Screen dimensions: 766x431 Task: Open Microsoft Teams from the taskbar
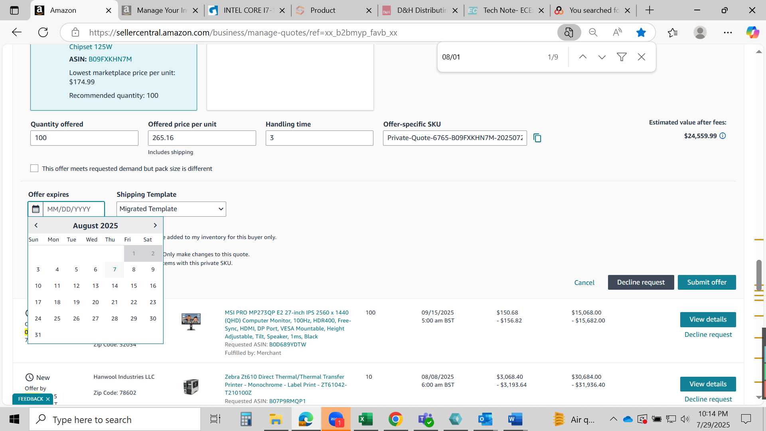pos(425,419)
